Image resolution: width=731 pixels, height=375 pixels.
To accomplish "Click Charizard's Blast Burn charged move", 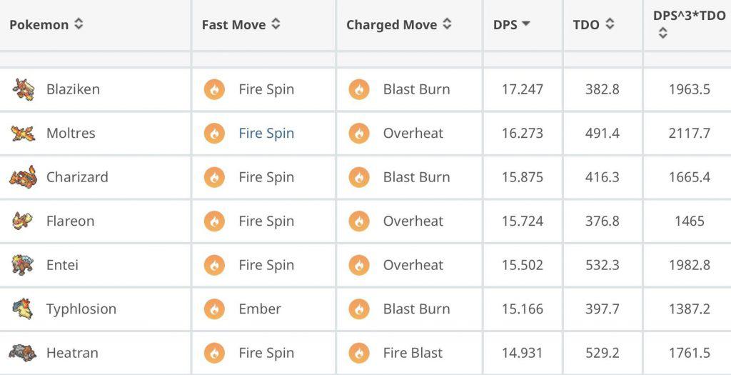I will 416,177.
